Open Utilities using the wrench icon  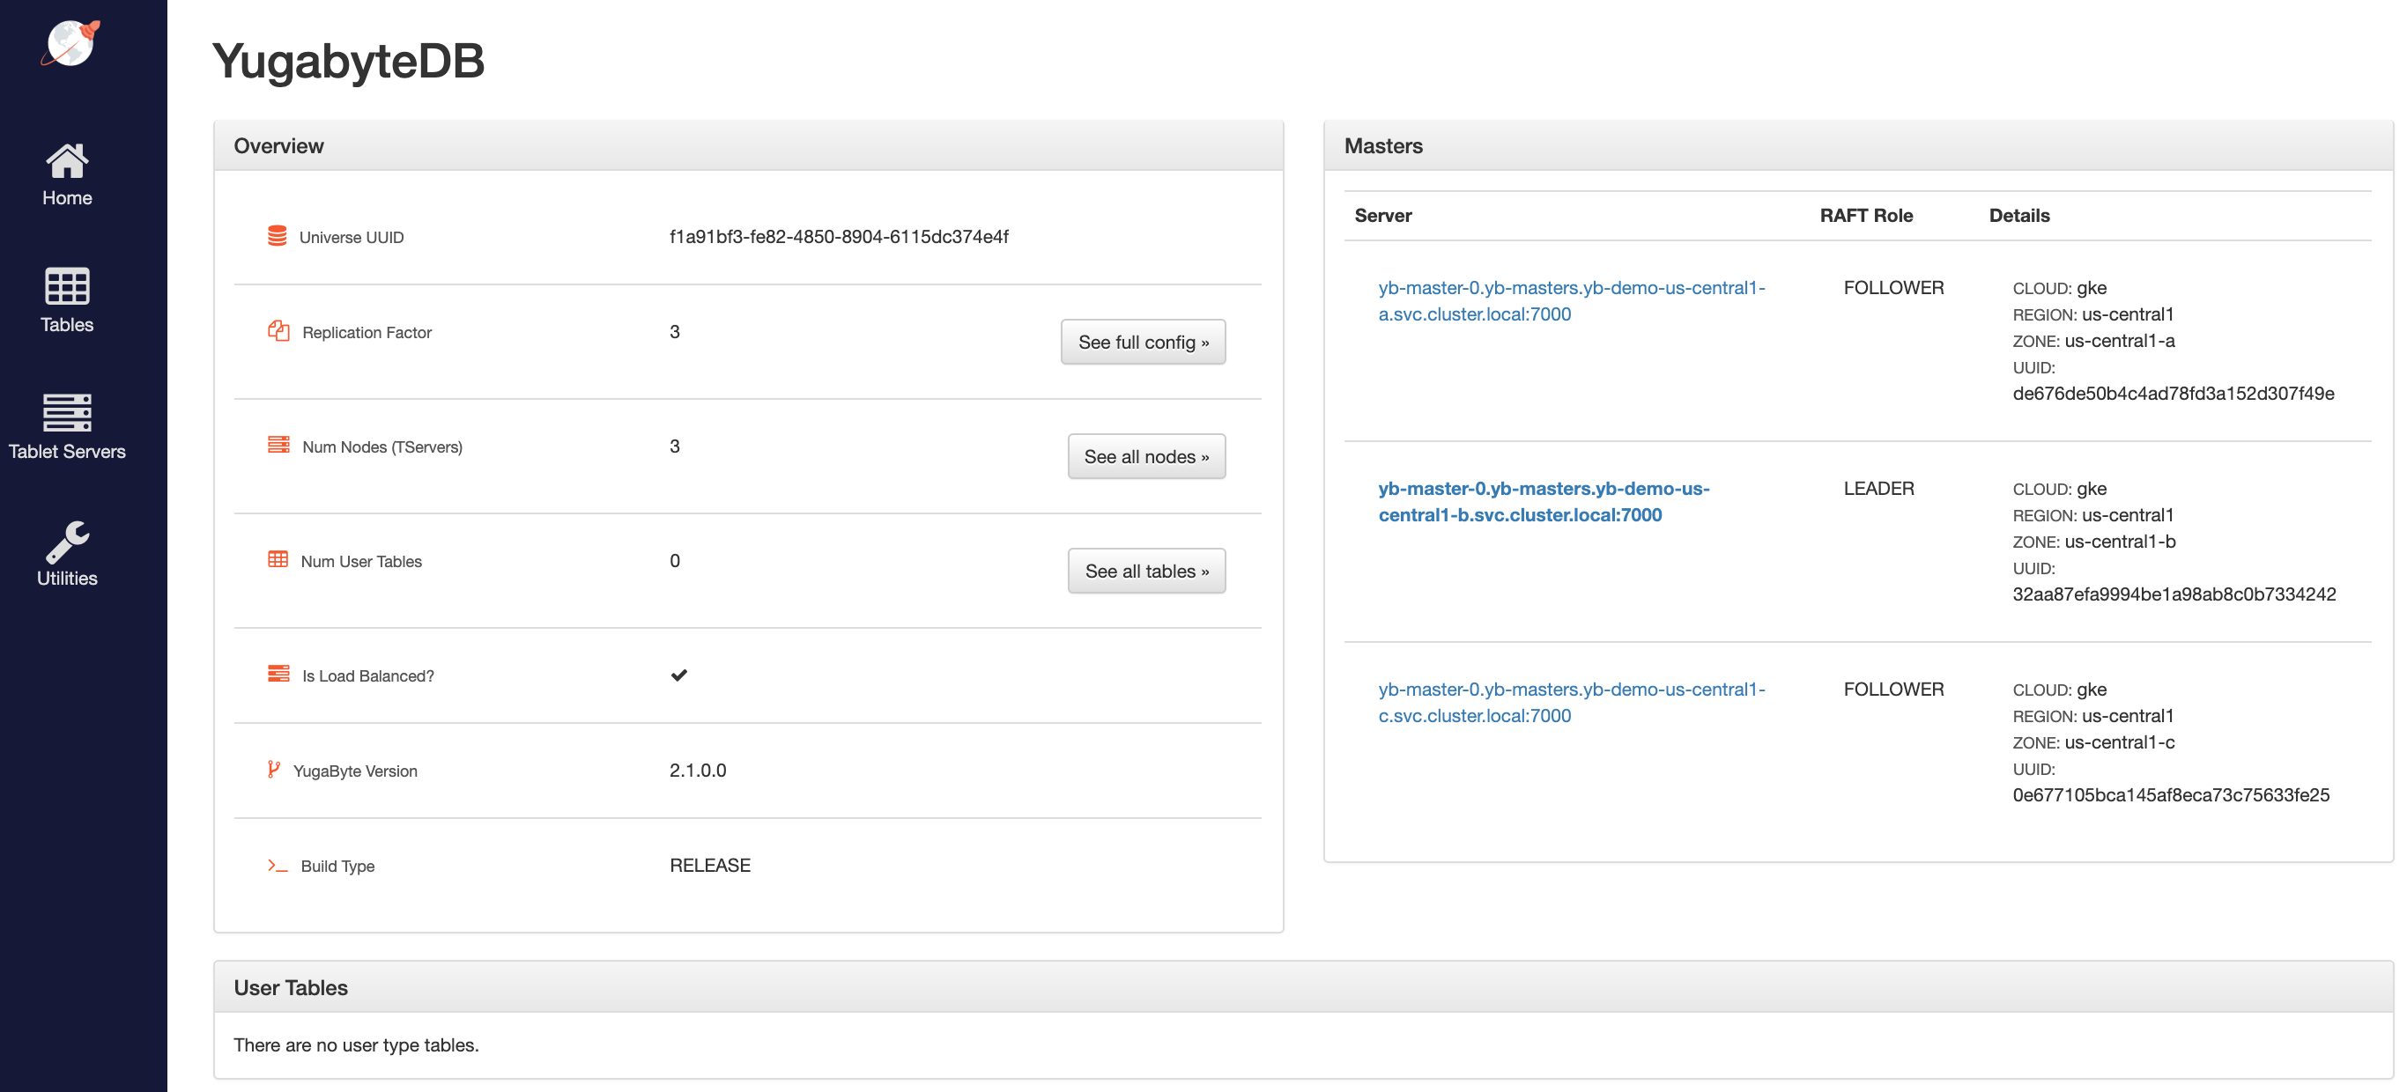[67, 541]
